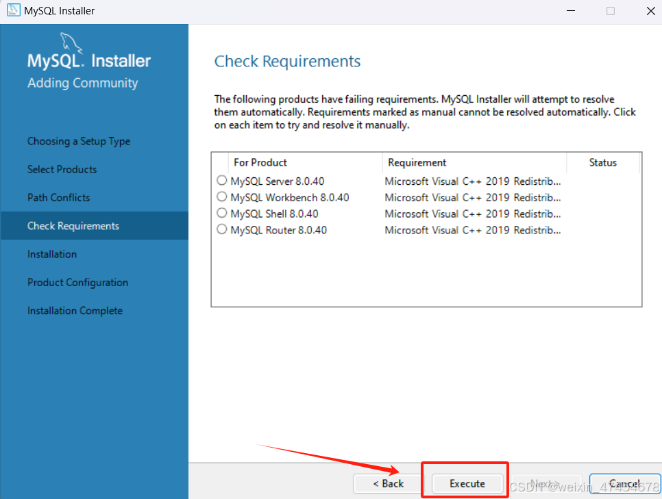Open the Path Conflicts step
The image size is (662, 499).
(59, 198)
